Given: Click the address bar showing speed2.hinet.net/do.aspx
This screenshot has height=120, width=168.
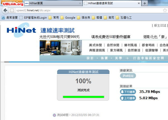Looking at the screenshot, I should pyautogui.click(x=88, y=10).
